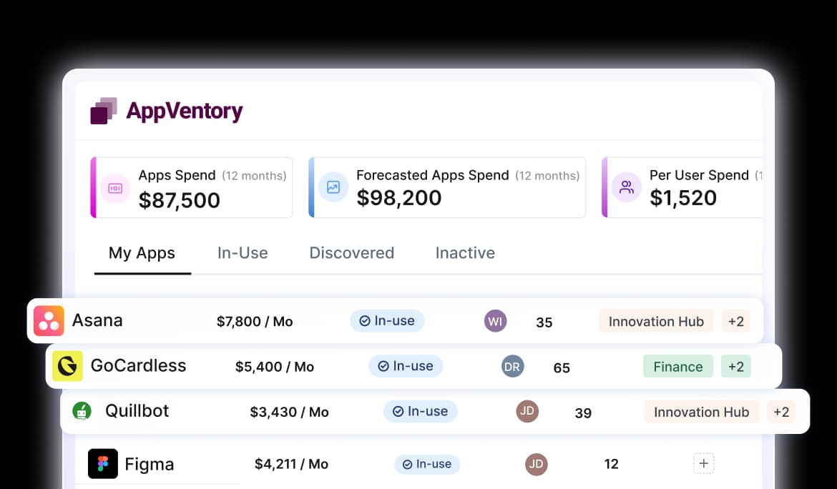The width and height of the screenshot is (837, 489).
Task: Select the Finance tag on GoCardless row
Action: click(x=678, y=366)
